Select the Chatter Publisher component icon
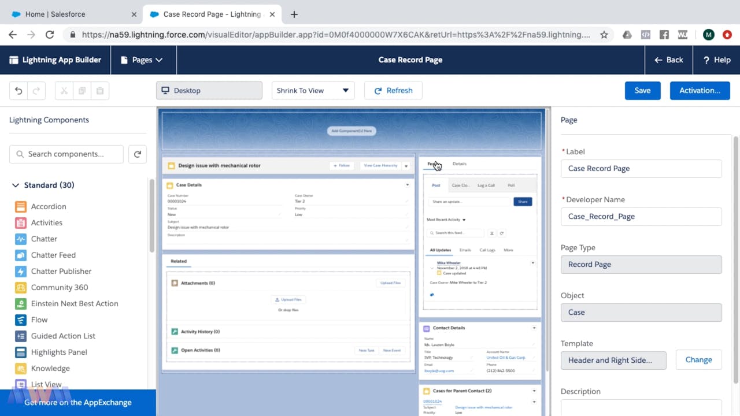740x416 pixels. coord(21,271)
